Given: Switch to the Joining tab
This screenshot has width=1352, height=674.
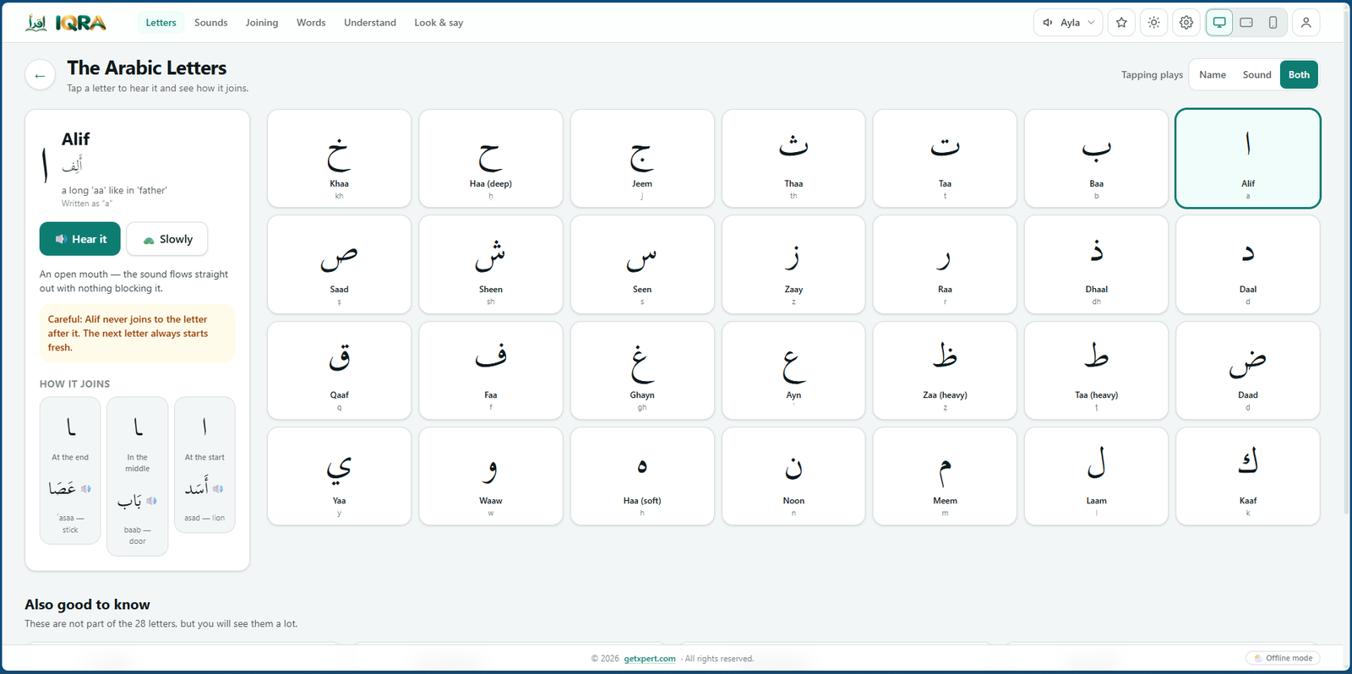Looking at the screenshot, I should pos(262,23).
